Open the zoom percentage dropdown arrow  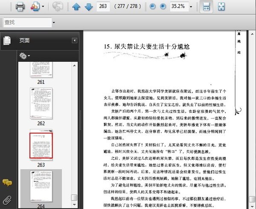191,7
